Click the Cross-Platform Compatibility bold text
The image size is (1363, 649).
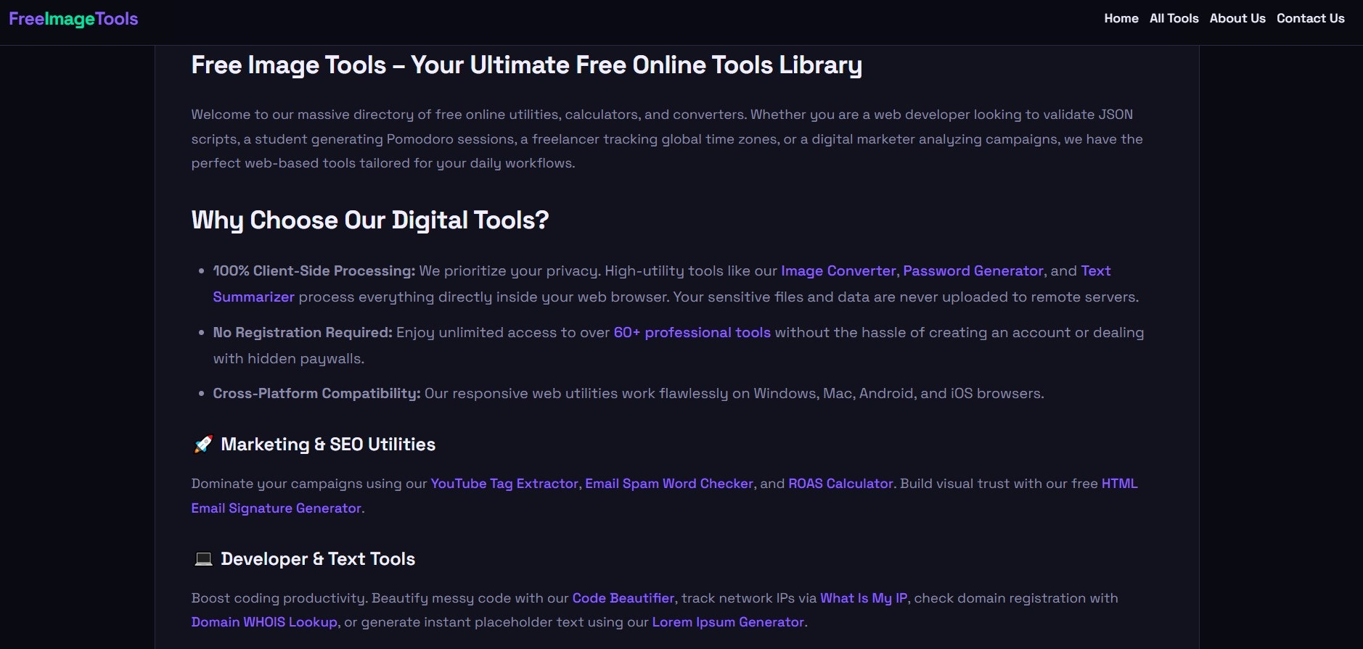pos(316,394)
